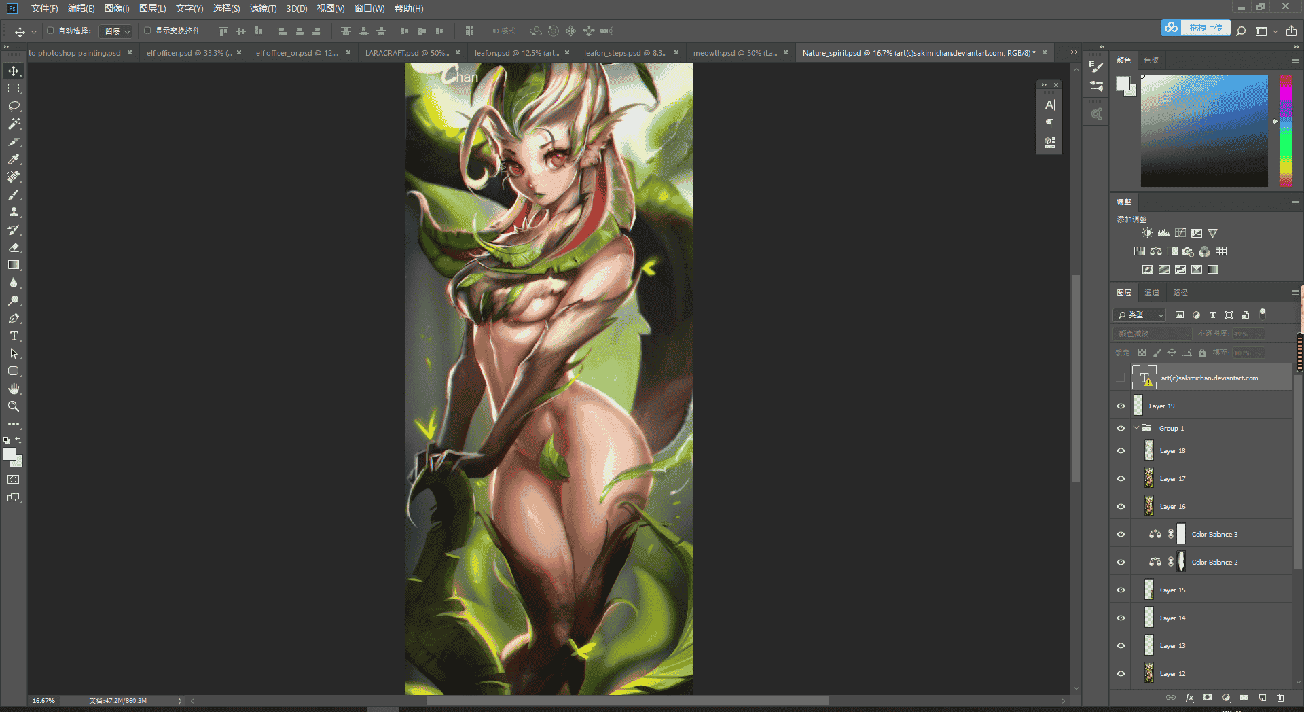This screenshot has height=712, width=1304.
Task: Enable show transform controls checkbox
Action: pos(147,31)
